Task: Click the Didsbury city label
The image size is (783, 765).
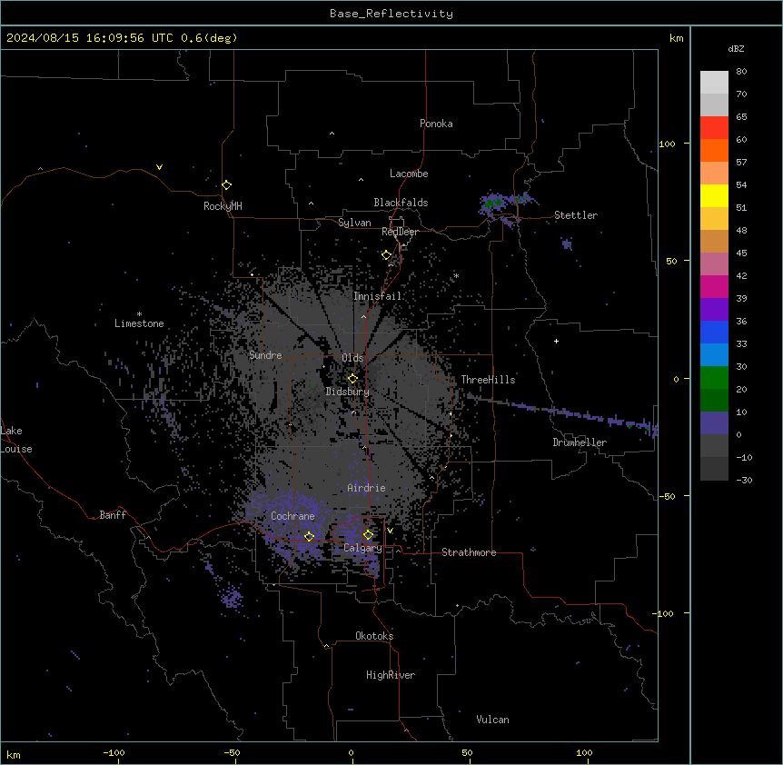Action: [348, 392]
